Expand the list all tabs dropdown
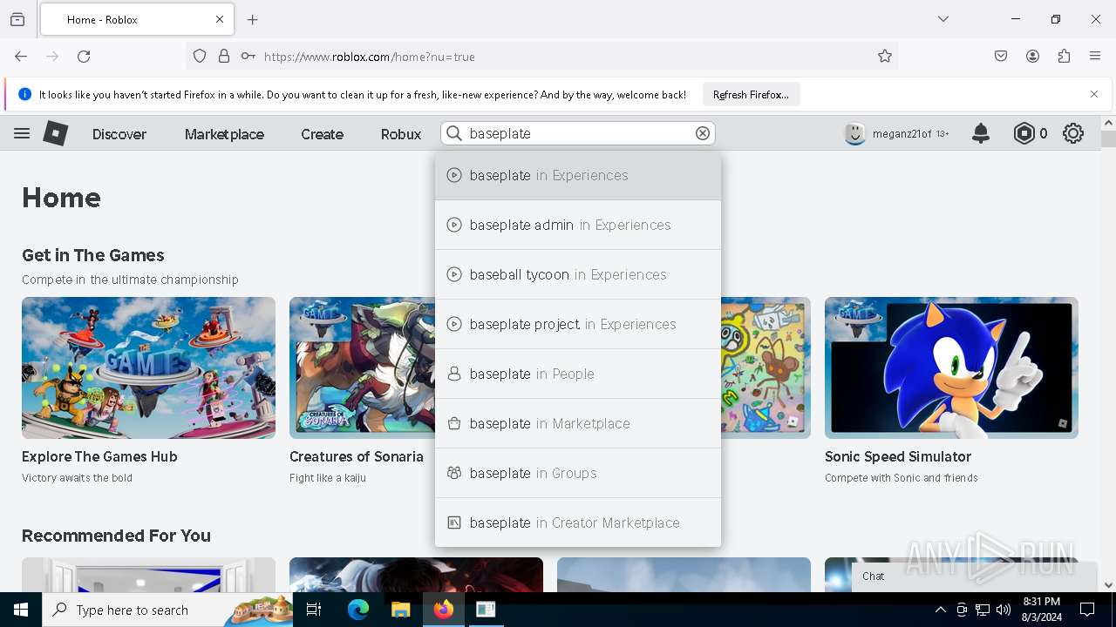The image size is (1116, 627). 943,19
